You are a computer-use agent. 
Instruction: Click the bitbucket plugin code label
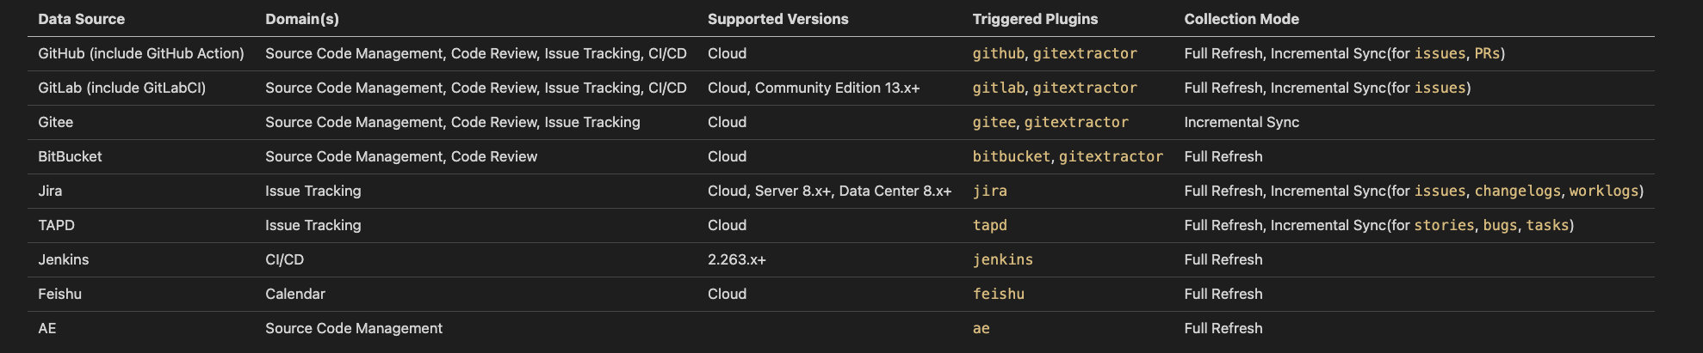click(x=1011, y=156)
